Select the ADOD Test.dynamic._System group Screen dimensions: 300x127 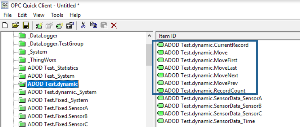coord(62,92)
